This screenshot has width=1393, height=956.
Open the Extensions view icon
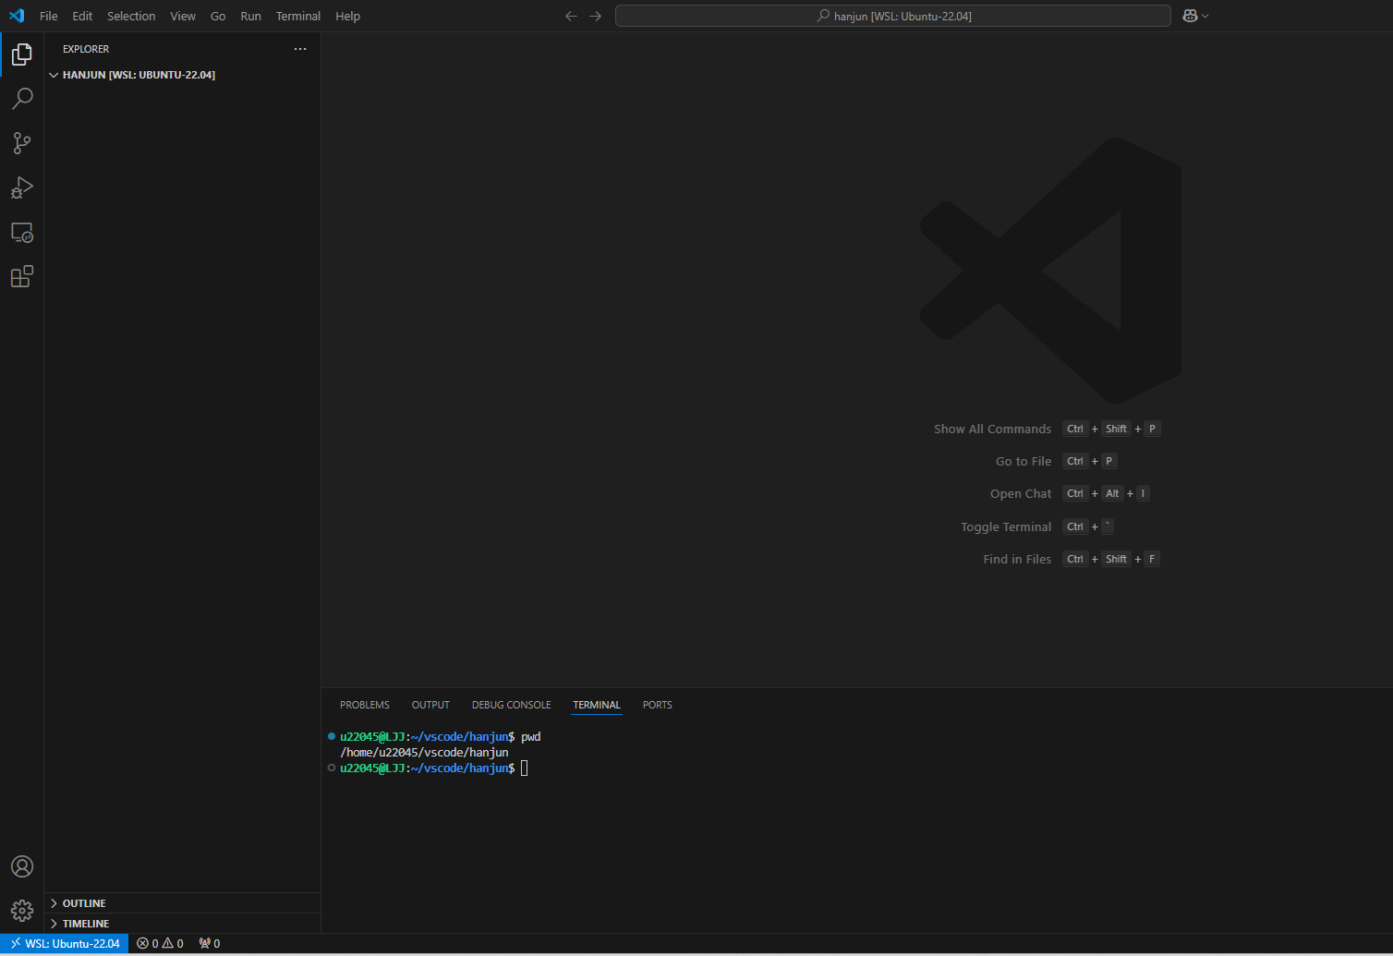[22, 276]
